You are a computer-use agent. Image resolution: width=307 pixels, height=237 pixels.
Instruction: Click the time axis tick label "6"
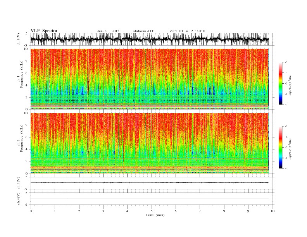(x=176, y=211)
